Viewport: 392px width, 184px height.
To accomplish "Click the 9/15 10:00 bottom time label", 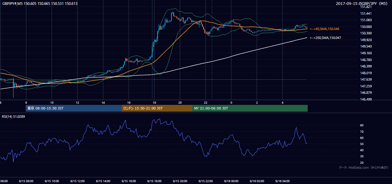I will [52, 181].
